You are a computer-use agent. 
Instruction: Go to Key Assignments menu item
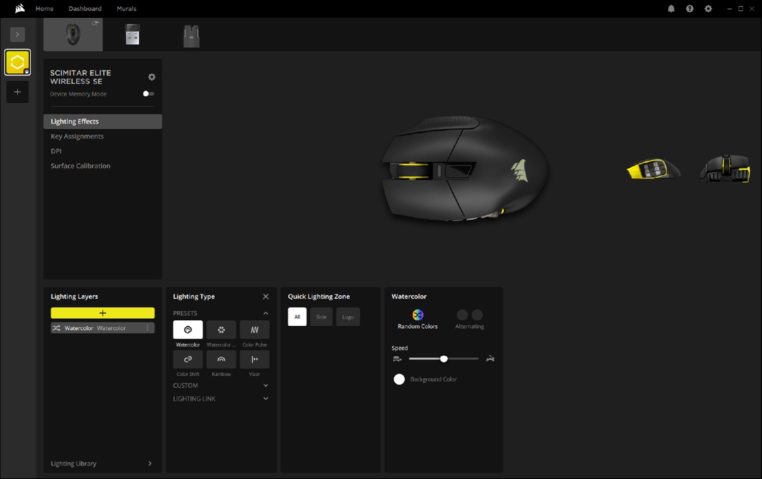pyautogui.click(x=77, y=136)
